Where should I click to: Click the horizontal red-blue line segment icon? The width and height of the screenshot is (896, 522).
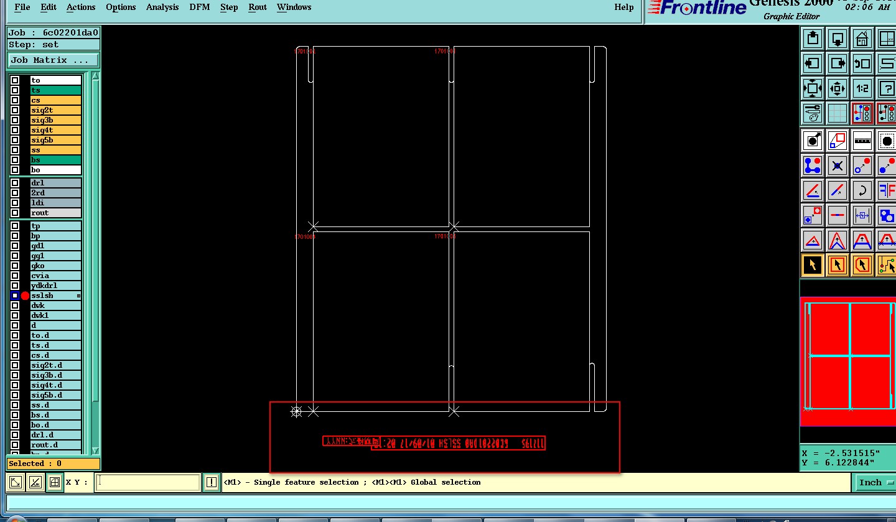[838, 215]
